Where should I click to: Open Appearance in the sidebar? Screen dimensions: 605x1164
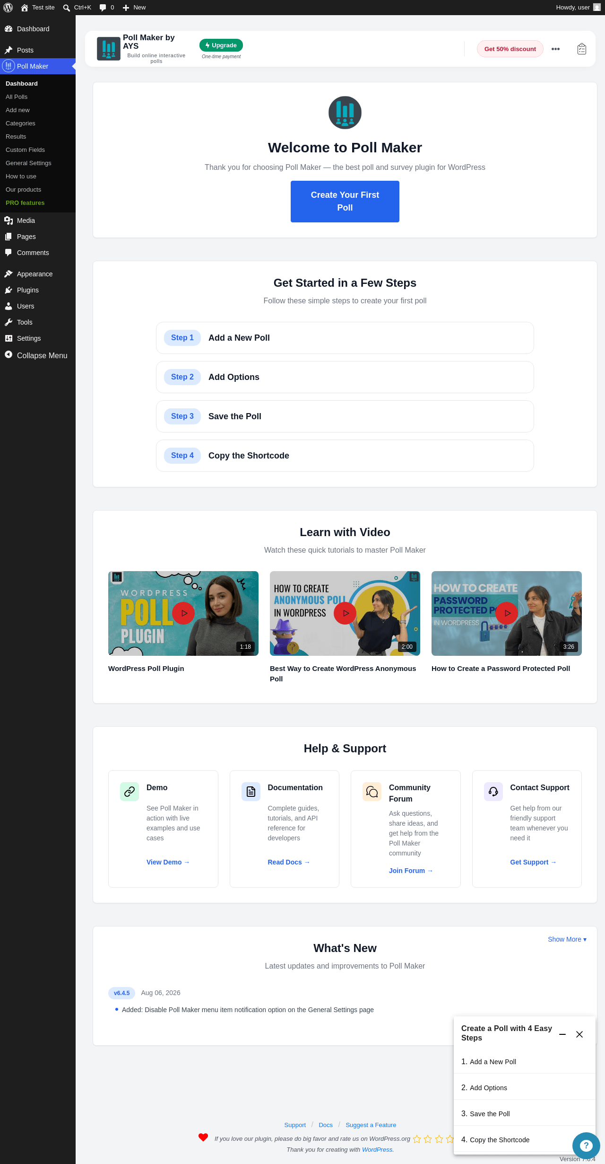click(38, 274)
